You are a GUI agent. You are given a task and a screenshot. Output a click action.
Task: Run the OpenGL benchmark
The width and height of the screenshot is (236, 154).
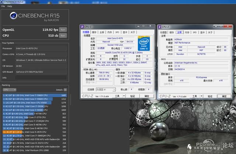point(63,30)
